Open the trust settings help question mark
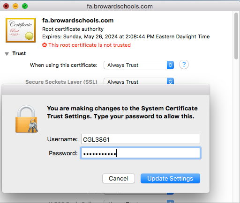The image size is (240, 203). pyautogui.click(x=184, y=65)
